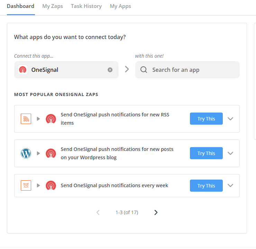256x249 pixels.
Task: Try This for WordPress posts zap
Action: click(x=206, y=153)
